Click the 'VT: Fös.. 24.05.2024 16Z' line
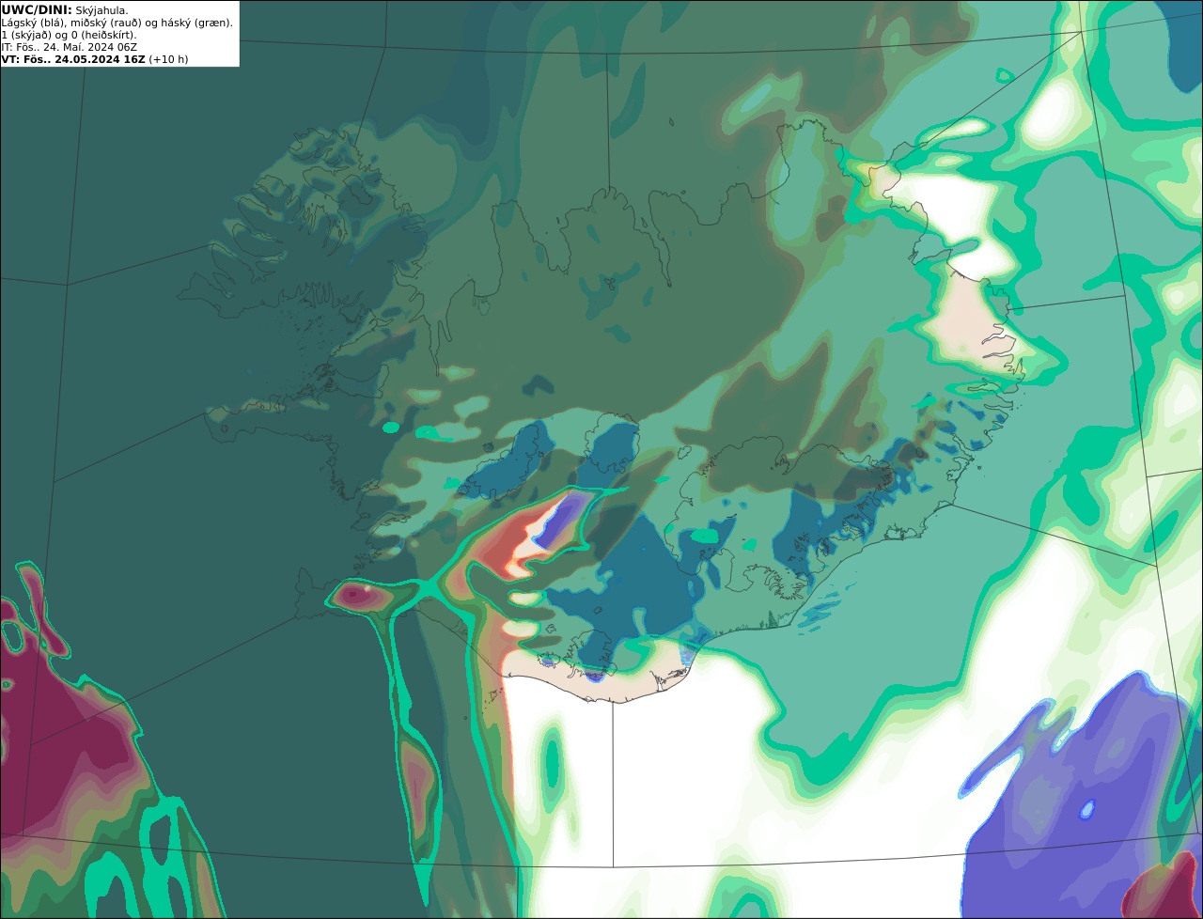The height and width of the screenshot is (919, 1203). [95, 58]
